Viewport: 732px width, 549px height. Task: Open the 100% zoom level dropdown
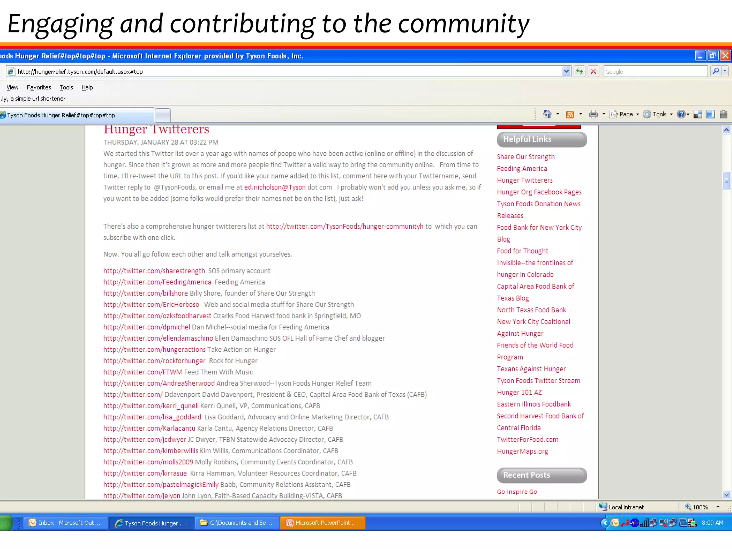(x=718, y=507)
